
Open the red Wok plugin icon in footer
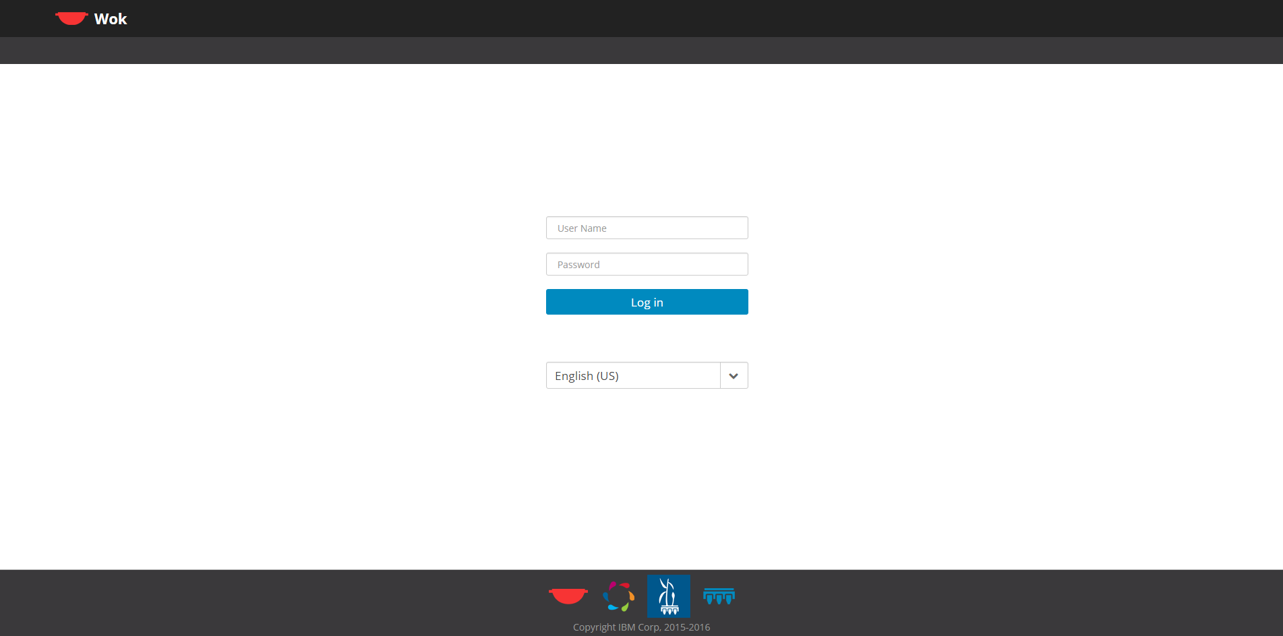(x=568, y=596)
